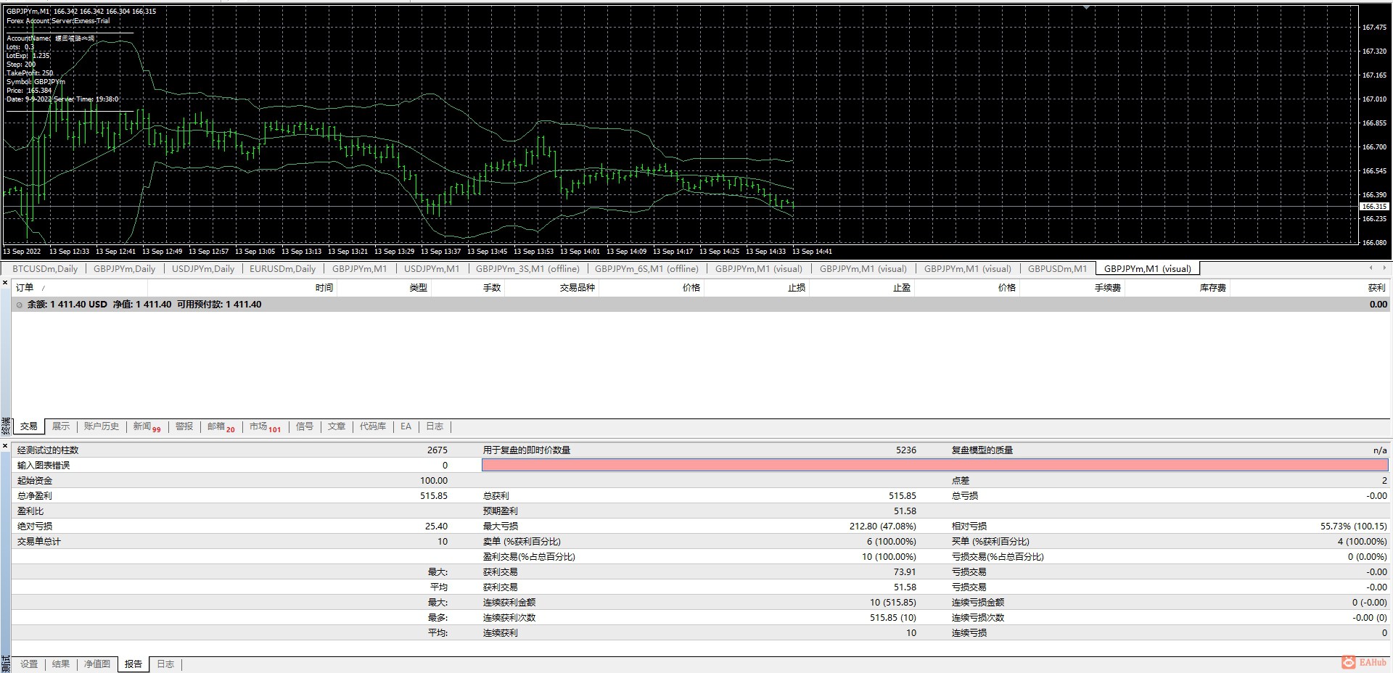Click the chart shift triangle marker
The image size is (1393, 673).
(x=1086, y=7)
